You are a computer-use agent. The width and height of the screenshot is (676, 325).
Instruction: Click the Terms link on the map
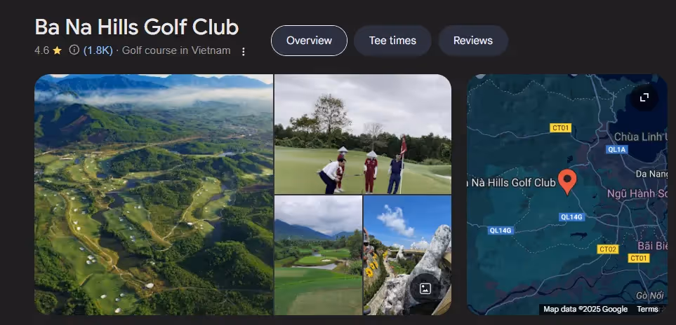click(x=647, y=309)
